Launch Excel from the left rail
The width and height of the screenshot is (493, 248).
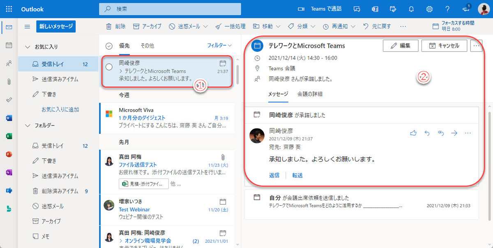[x=9, y=136]
